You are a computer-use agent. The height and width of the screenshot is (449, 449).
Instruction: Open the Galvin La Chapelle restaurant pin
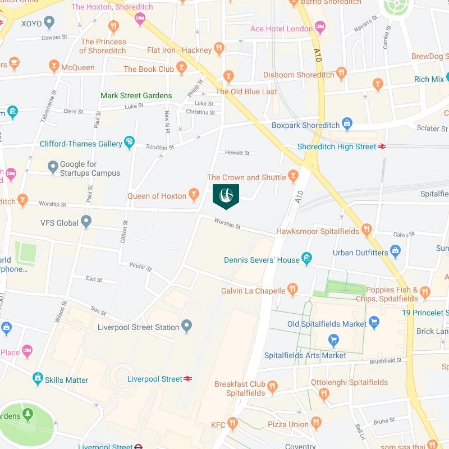coord(292,290)
